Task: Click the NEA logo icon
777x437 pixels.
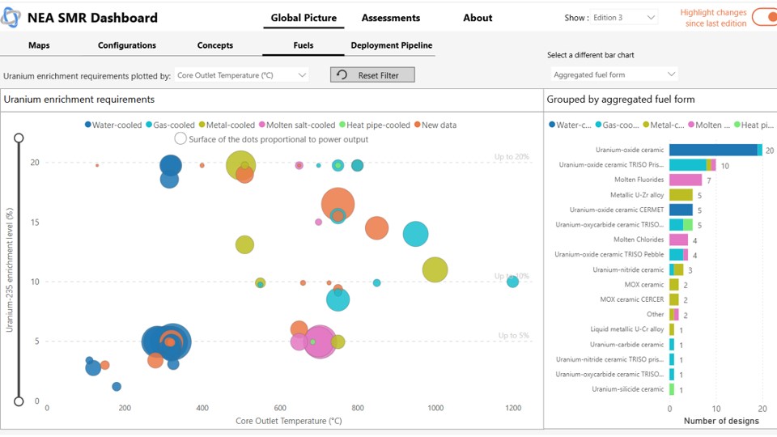Action: [x=12, y=17]
